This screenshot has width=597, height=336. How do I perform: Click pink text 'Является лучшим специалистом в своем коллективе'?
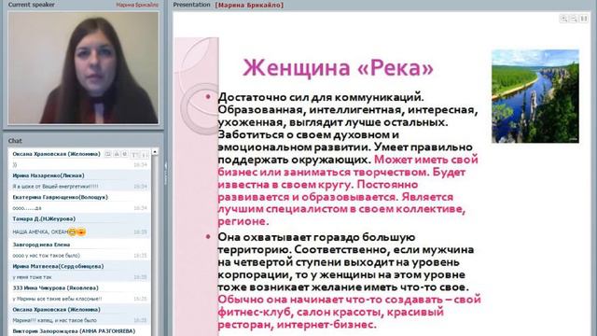(341, 203)
